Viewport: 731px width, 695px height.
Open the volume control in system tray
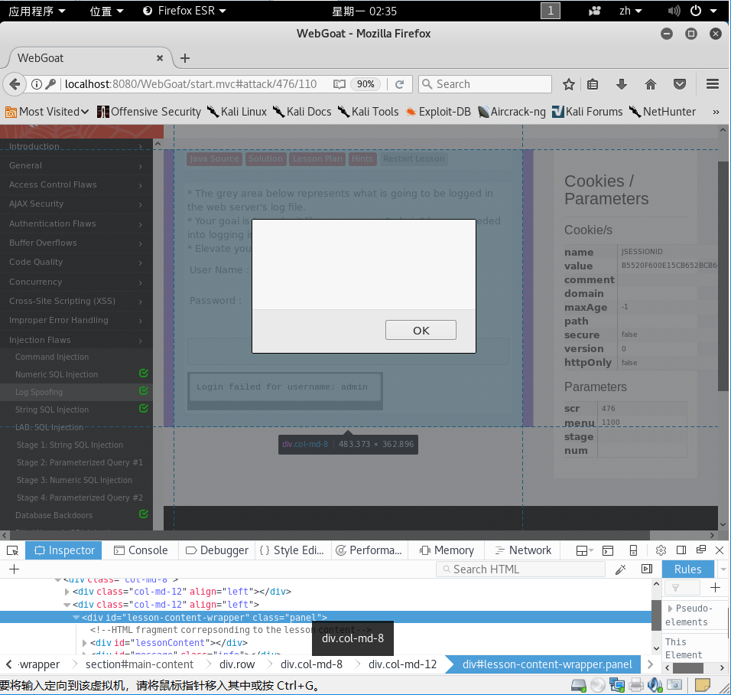(x=674, y=11)
